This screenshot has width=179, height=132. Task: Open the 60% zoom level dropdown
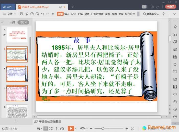coord(84,128)
